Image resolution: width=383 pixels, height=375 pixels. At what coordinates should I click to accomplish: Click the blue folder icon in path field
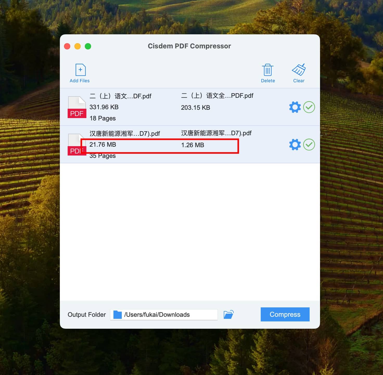[118, 315]
